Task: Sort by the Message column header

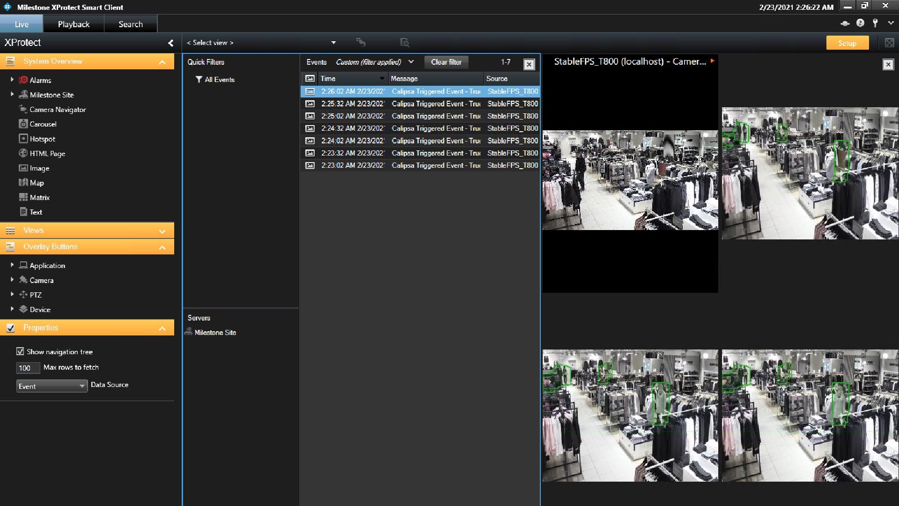Action: click(436, 79)
